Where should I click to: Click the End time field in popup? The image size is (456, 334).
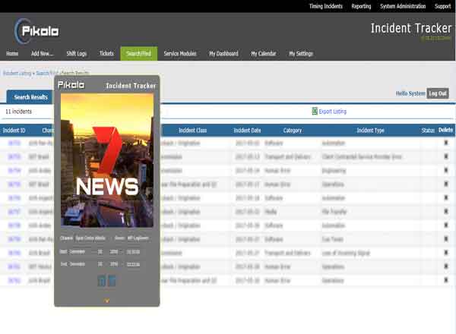coord(133,264)
